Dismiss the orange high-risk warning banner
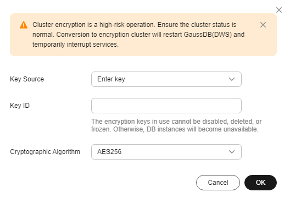Image resolution: width=290 pixels, height=203 pixels. pyautogui.click(x=263, y=25)
